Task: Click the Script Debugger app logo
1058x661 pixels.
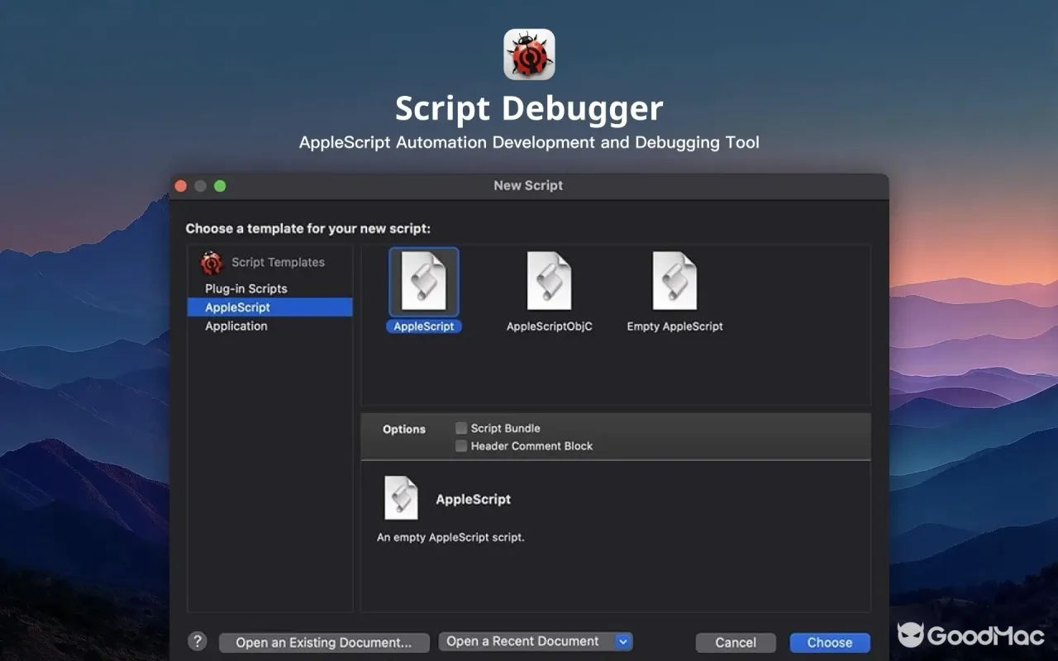Action: click(x=529, y=55)
